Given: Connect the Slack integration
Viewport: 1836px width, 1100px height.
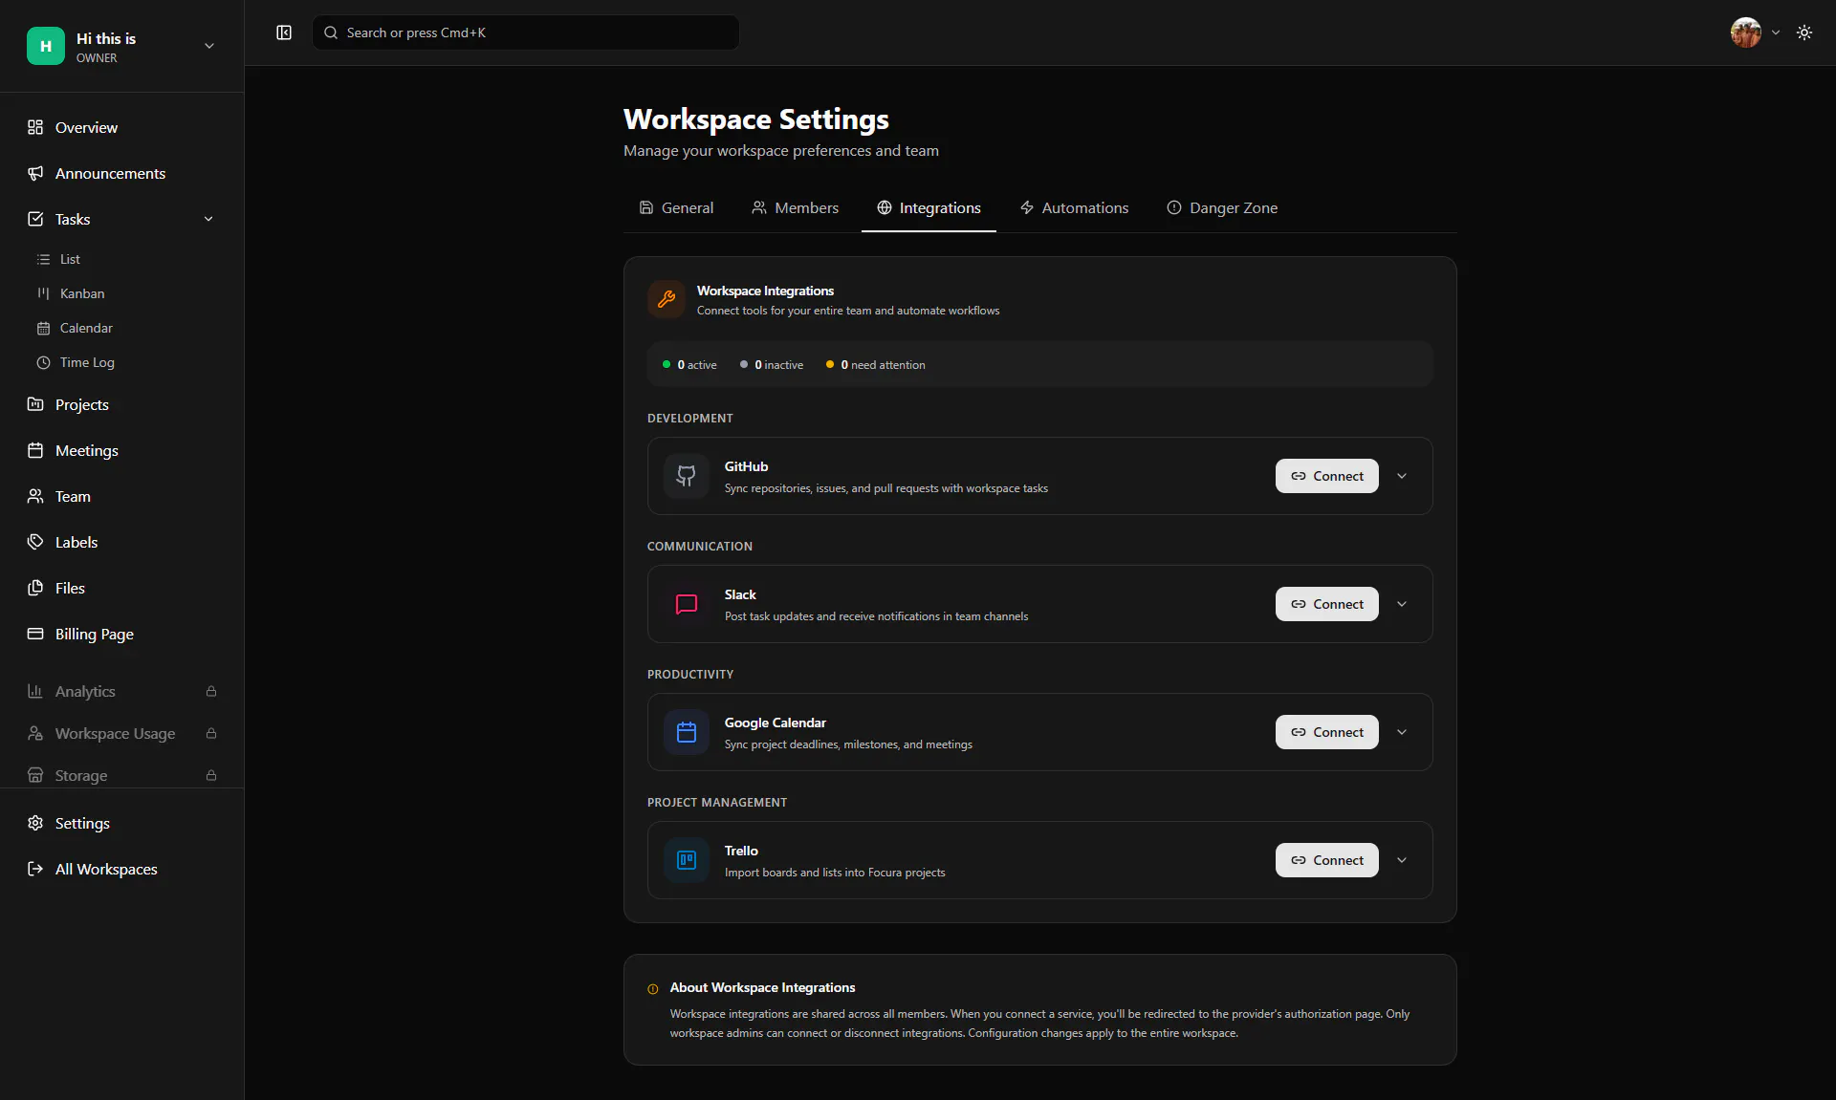Looking at the screenshot, I should [x=1326, y=604].
